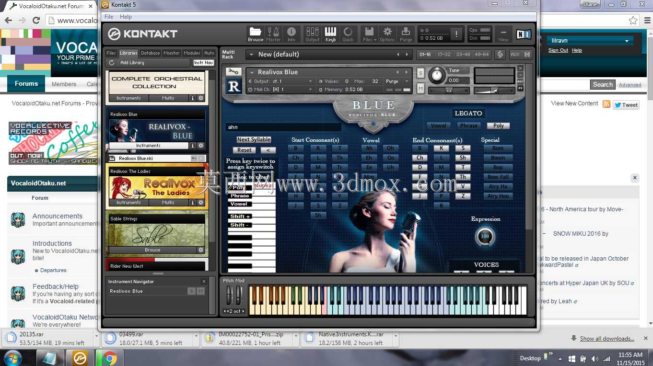This screenshot has width=653, height=366.
Task: Open the Output mixer section
Action: click(x=313, y=34)
